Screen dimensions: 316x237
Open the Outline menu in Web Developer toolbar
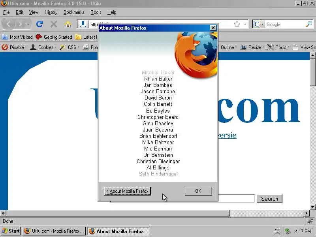228,47
